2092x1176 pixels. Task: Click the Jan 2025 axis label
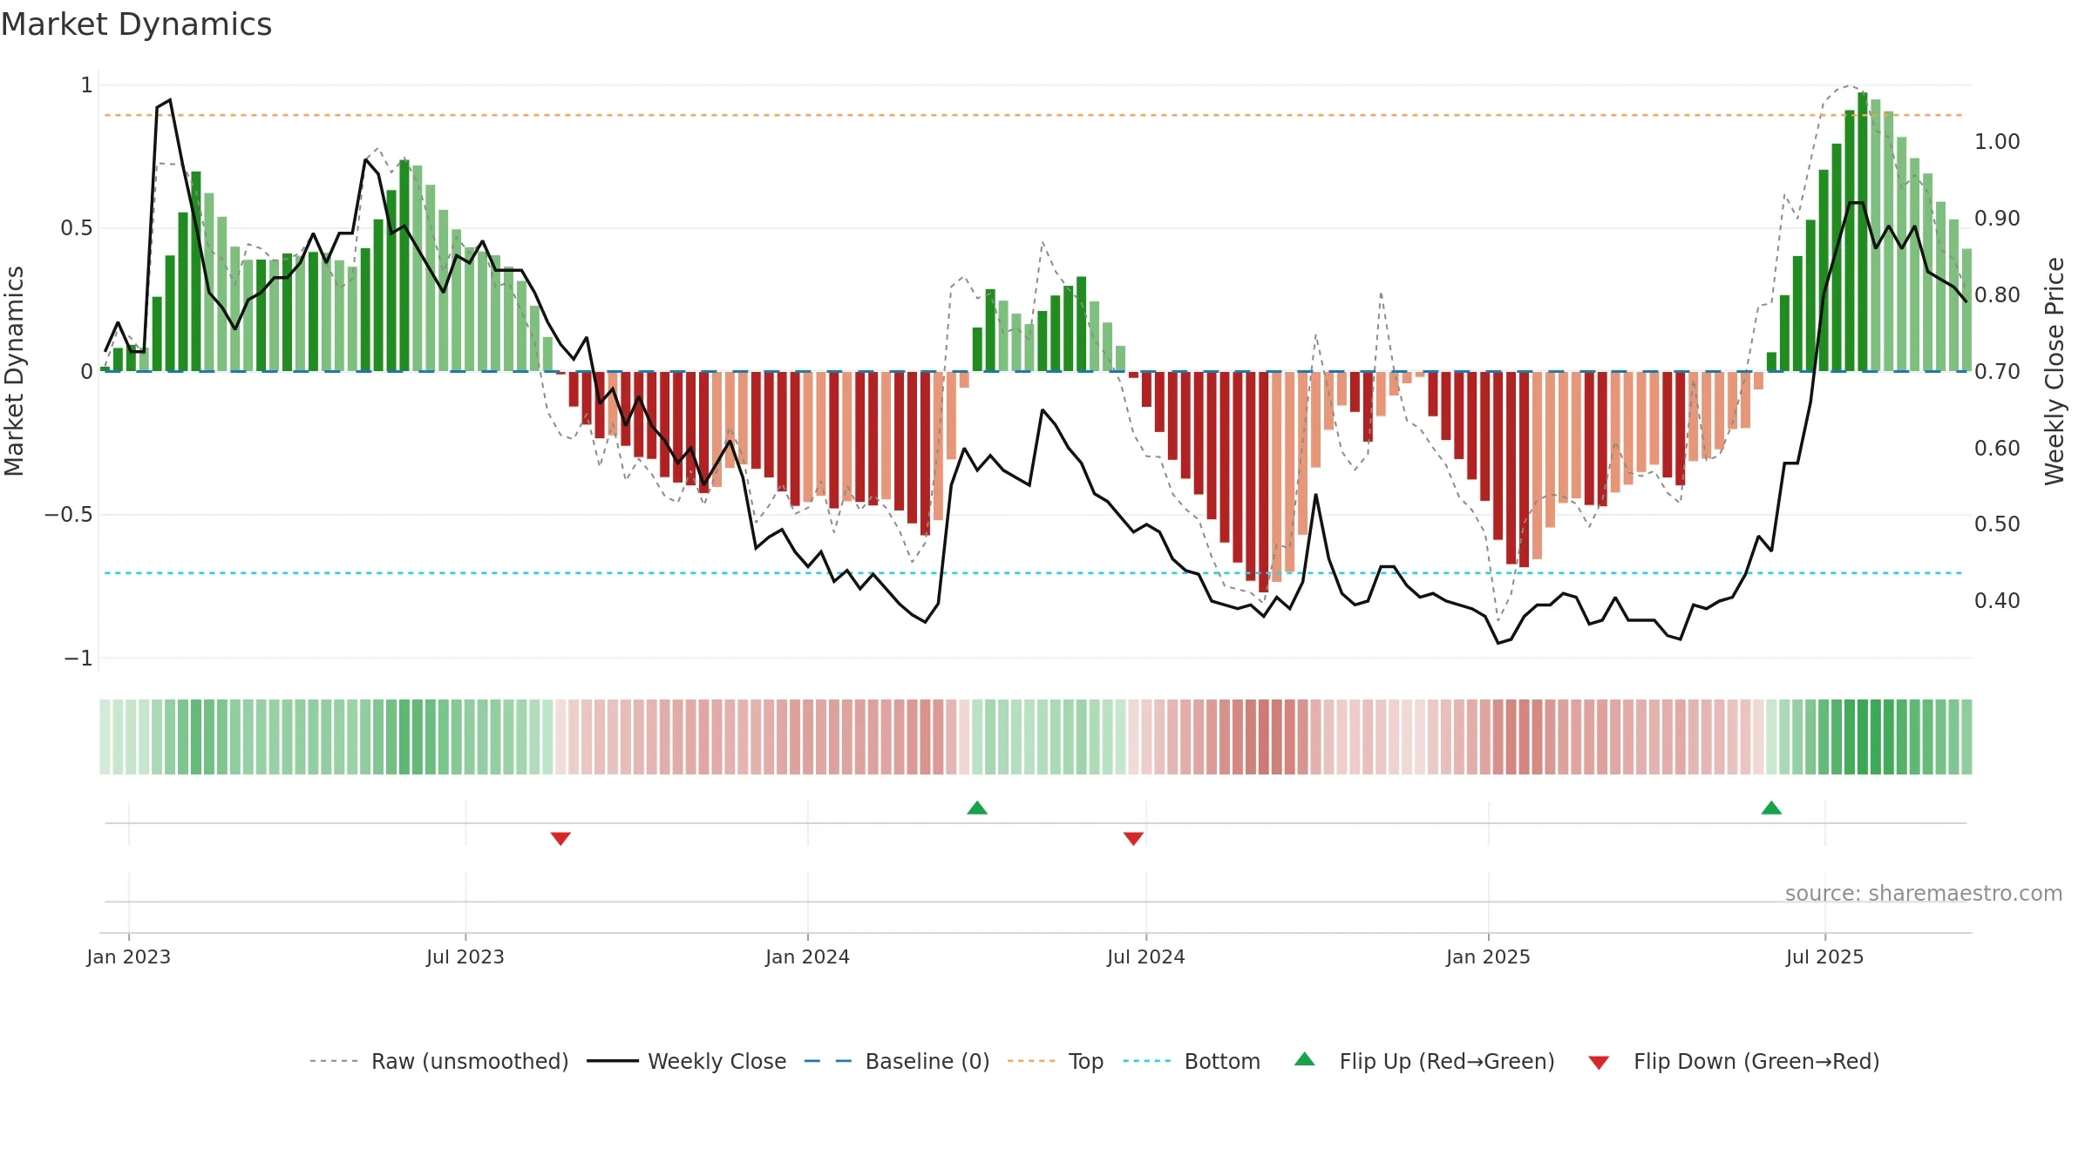tap(1488, 956)
